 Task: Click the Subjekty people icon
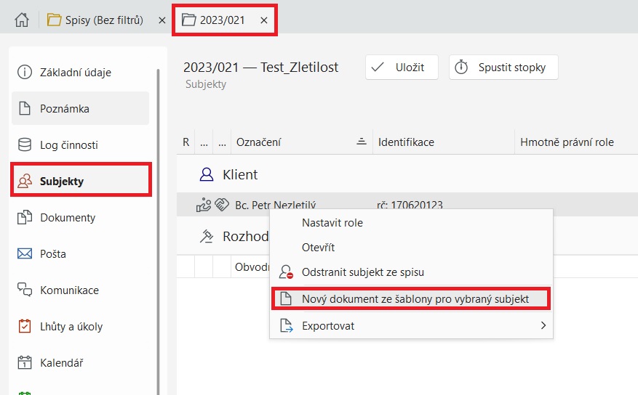point(25,181)
